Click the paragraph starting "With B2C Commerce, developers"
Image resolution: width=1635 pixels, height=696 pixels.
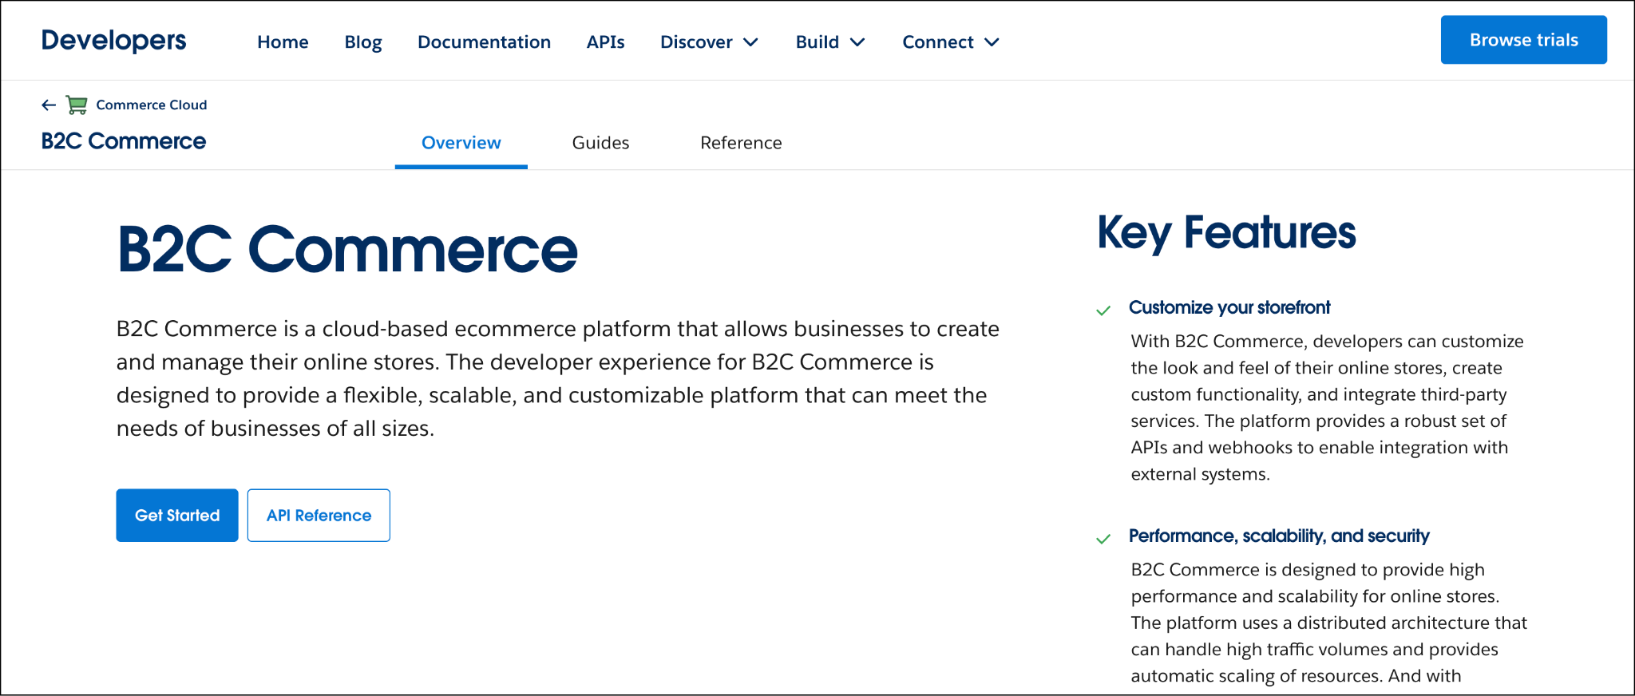pyautogui.click(x=1328, y=408)
